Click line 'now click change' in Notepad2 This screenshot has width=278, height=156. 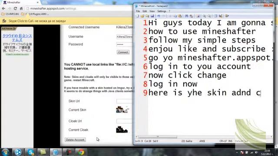coord(187,75)
